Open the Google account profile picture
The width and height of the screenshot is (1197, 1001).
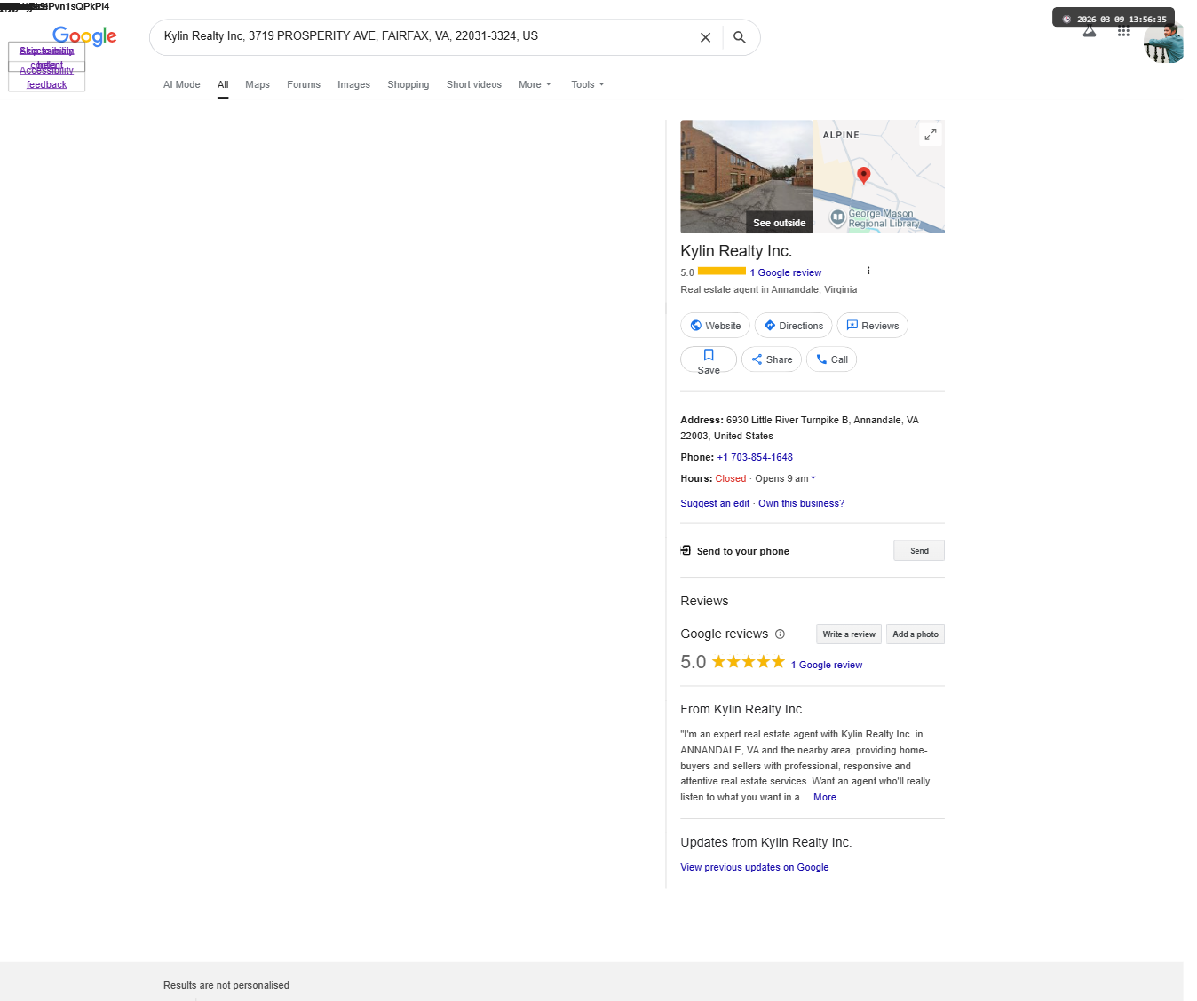(1163, 43)
